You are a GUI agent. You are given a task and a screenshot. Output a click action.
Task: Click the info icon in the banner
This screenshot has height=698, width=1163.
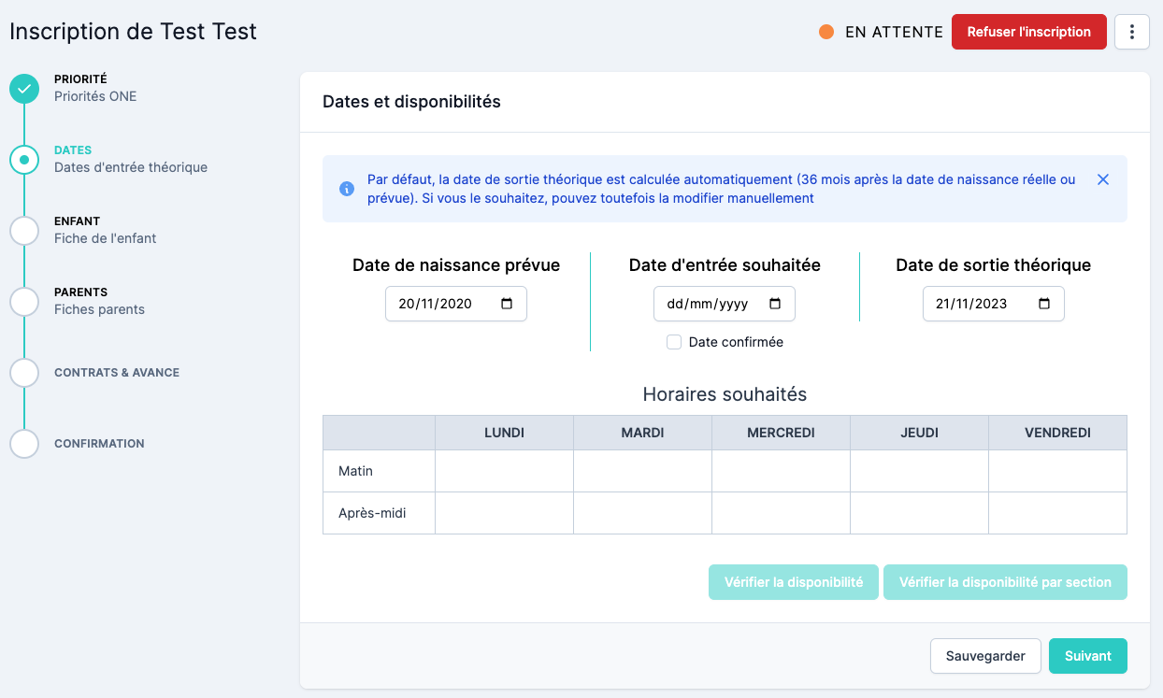click(x=347, y=189)
